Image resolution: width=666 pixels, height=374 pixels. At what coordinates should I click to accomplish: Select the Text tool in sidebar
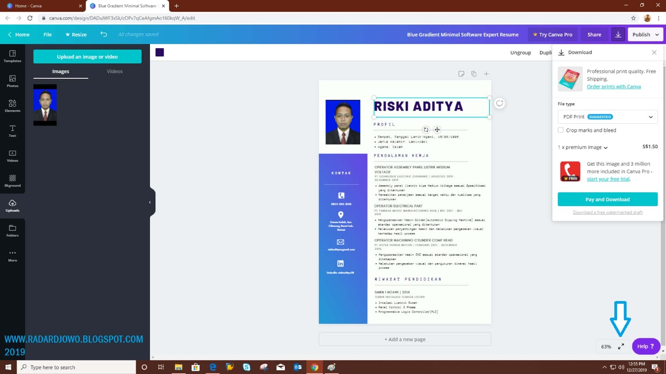click(x=12, y=131)
